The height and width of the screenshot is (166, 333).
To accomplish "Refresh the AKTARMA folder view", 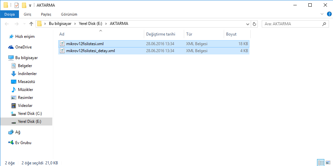I will point(254,24).
